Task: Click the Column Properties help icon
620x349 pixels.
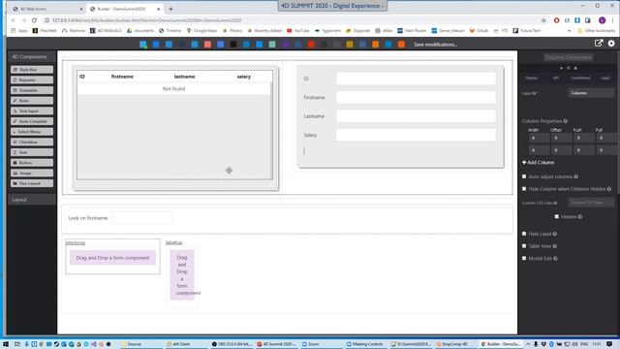Action: 566,121
